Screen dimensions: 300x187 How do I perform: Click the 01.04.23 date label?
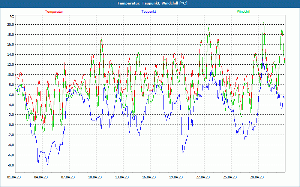14,177
